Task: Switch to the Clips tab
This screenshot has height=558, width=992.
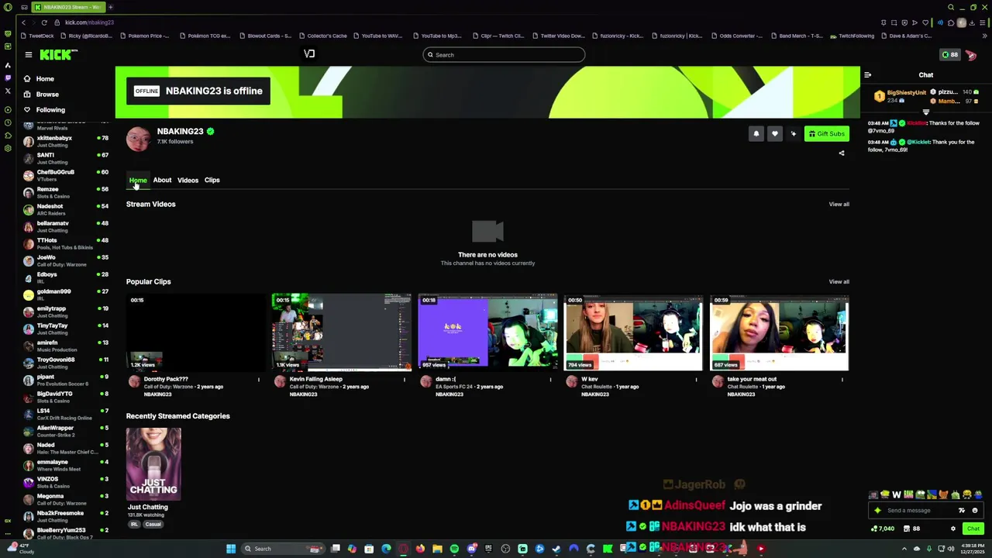Action: click(212, 180)
